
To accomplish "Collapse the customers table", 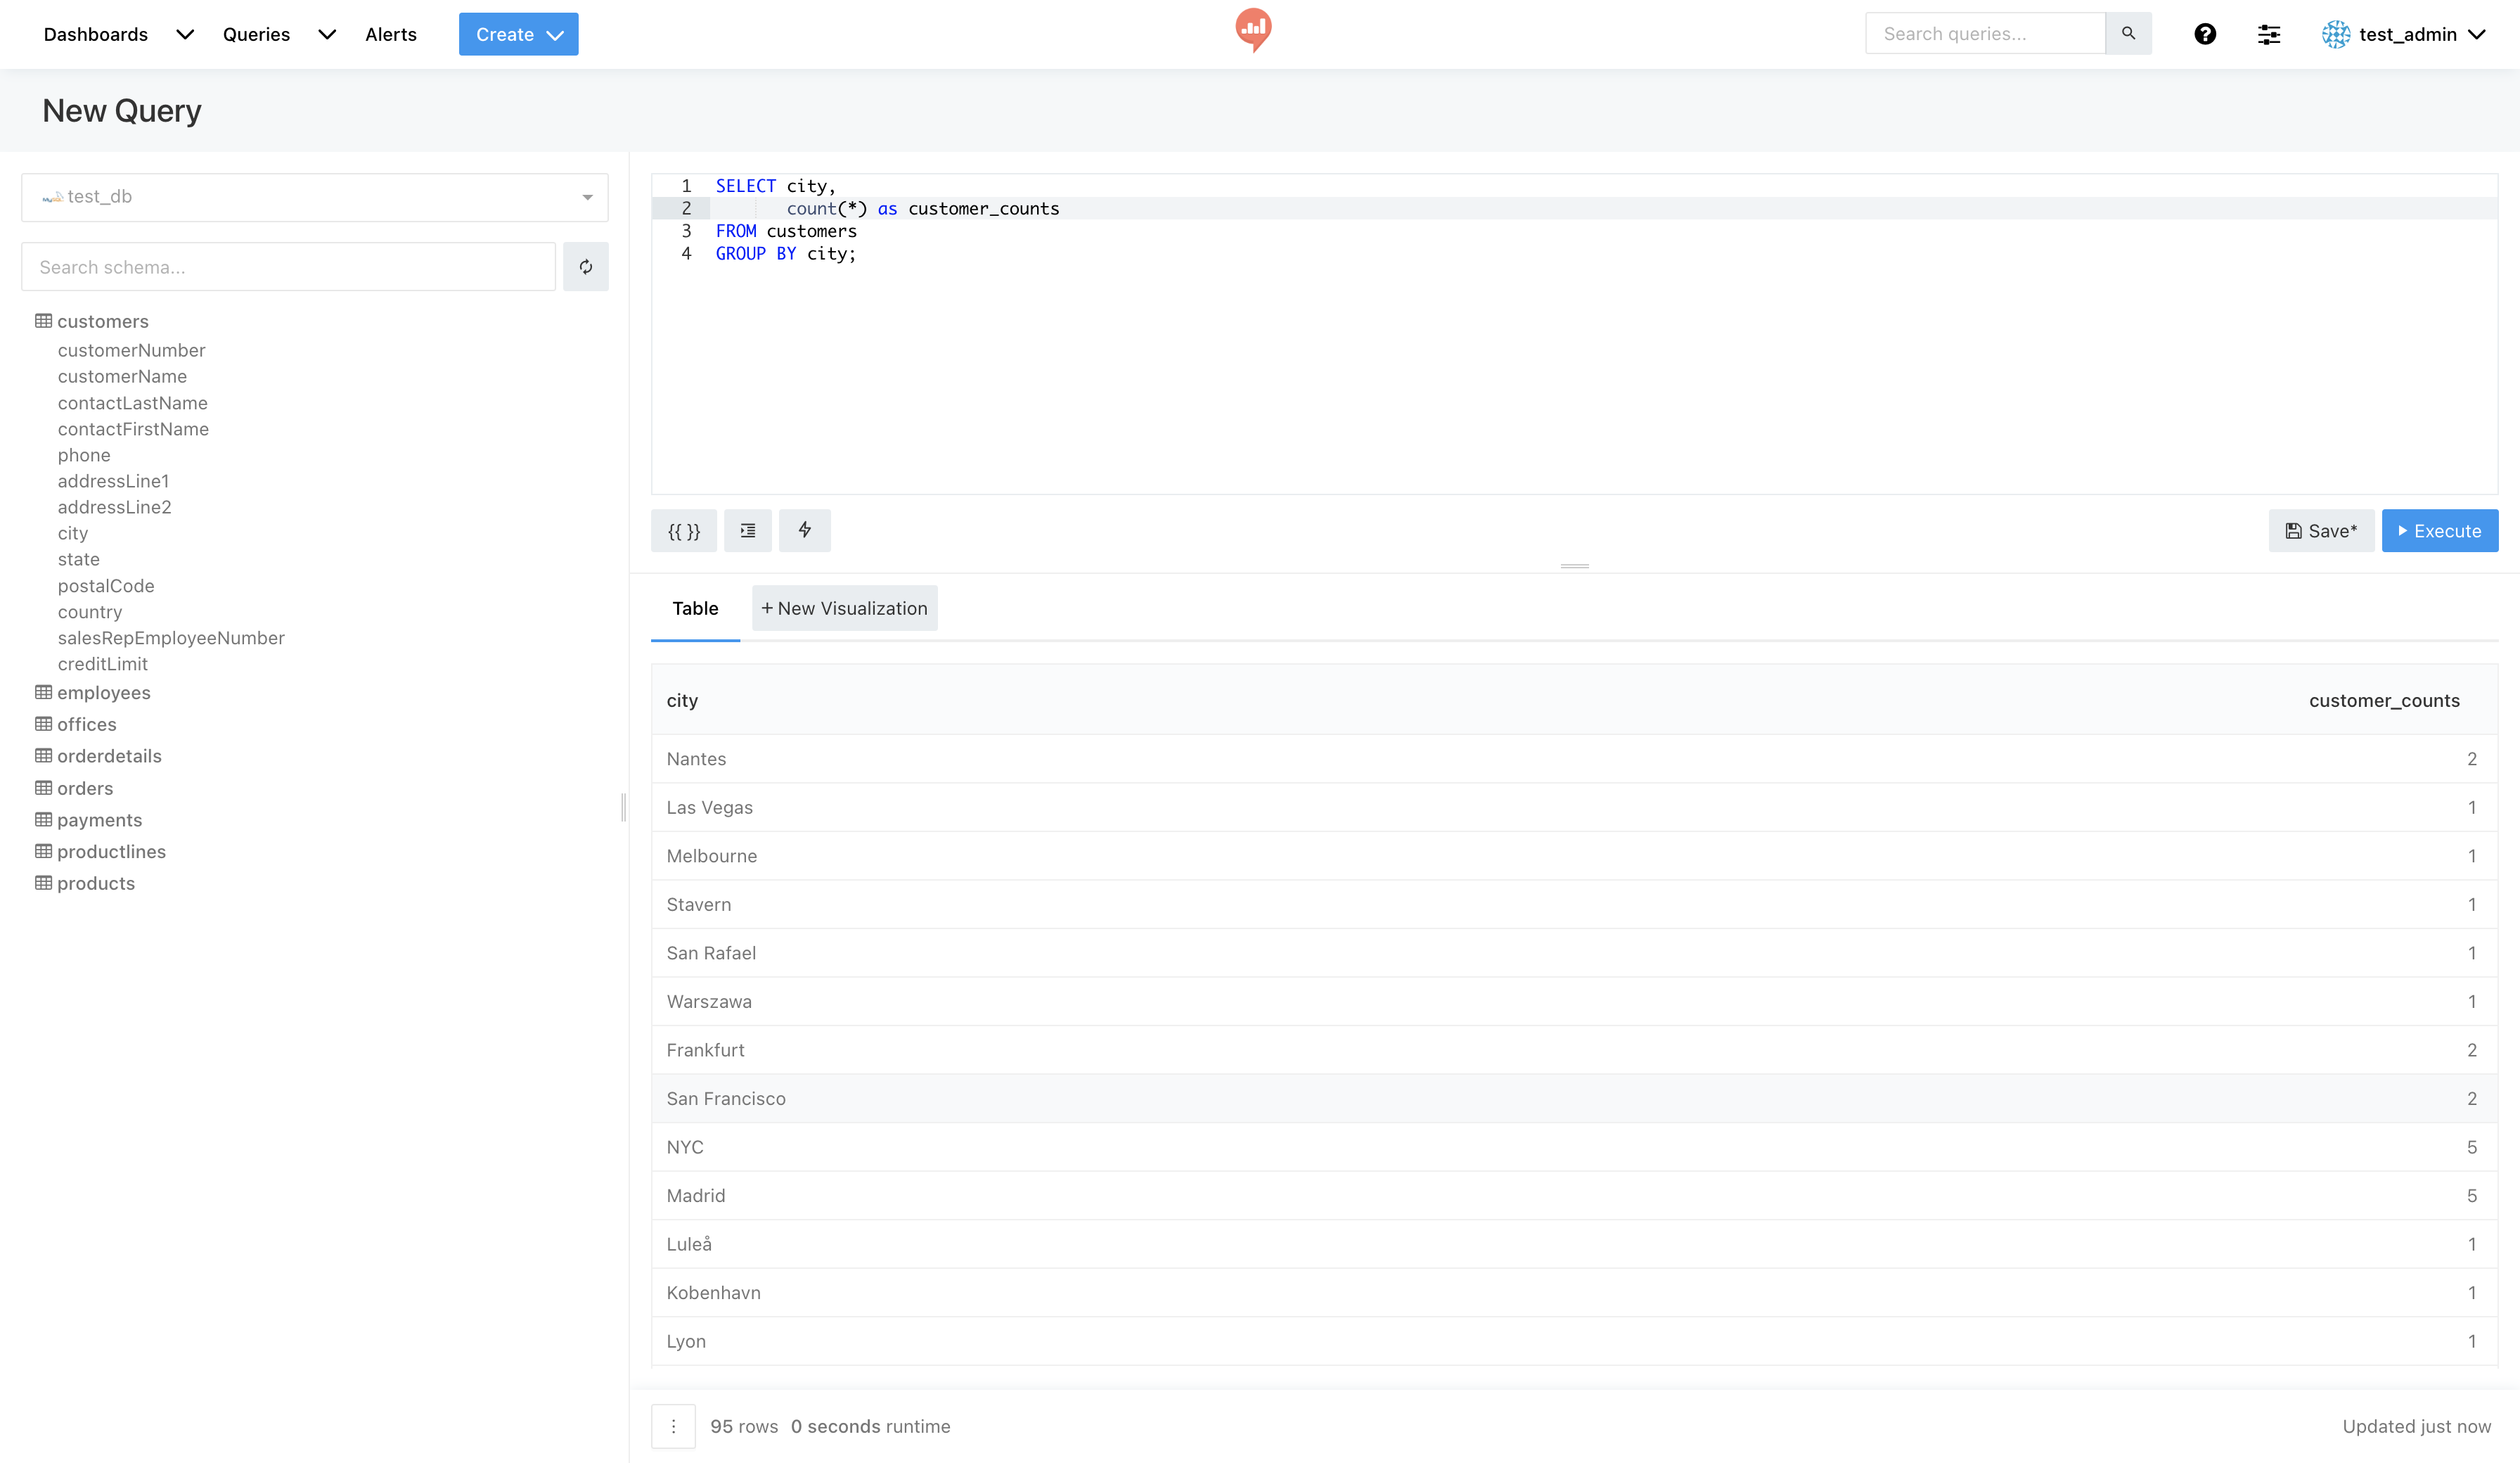I will (102, 321).
